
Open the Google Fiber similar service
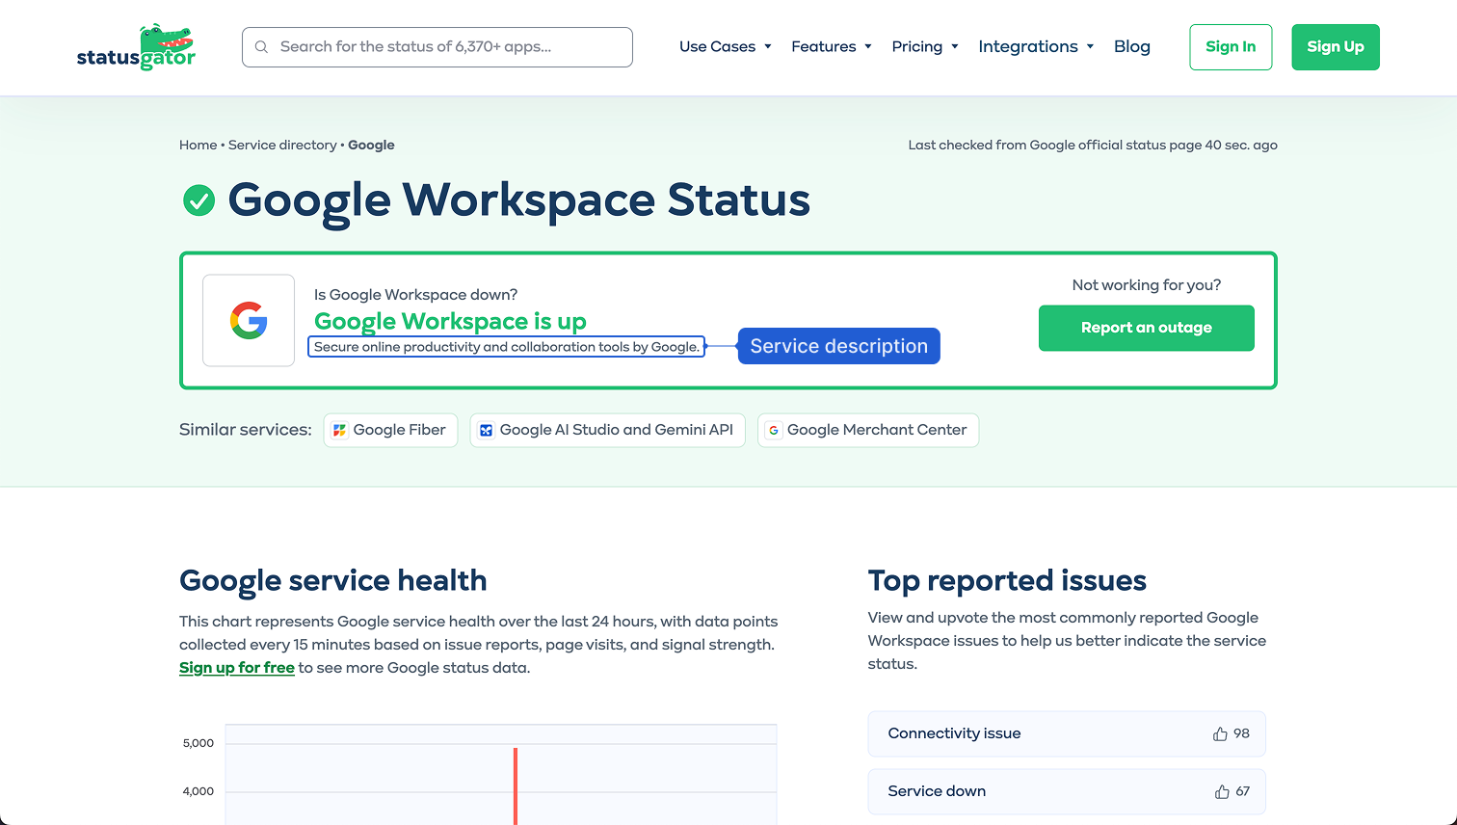[390, 430]
